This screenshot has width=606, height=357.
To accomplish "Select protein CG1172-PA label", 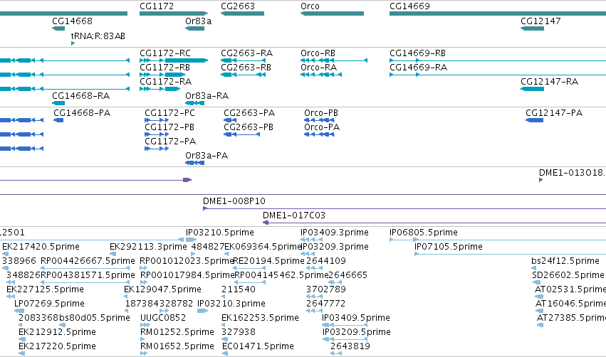I will pos(170,142).
